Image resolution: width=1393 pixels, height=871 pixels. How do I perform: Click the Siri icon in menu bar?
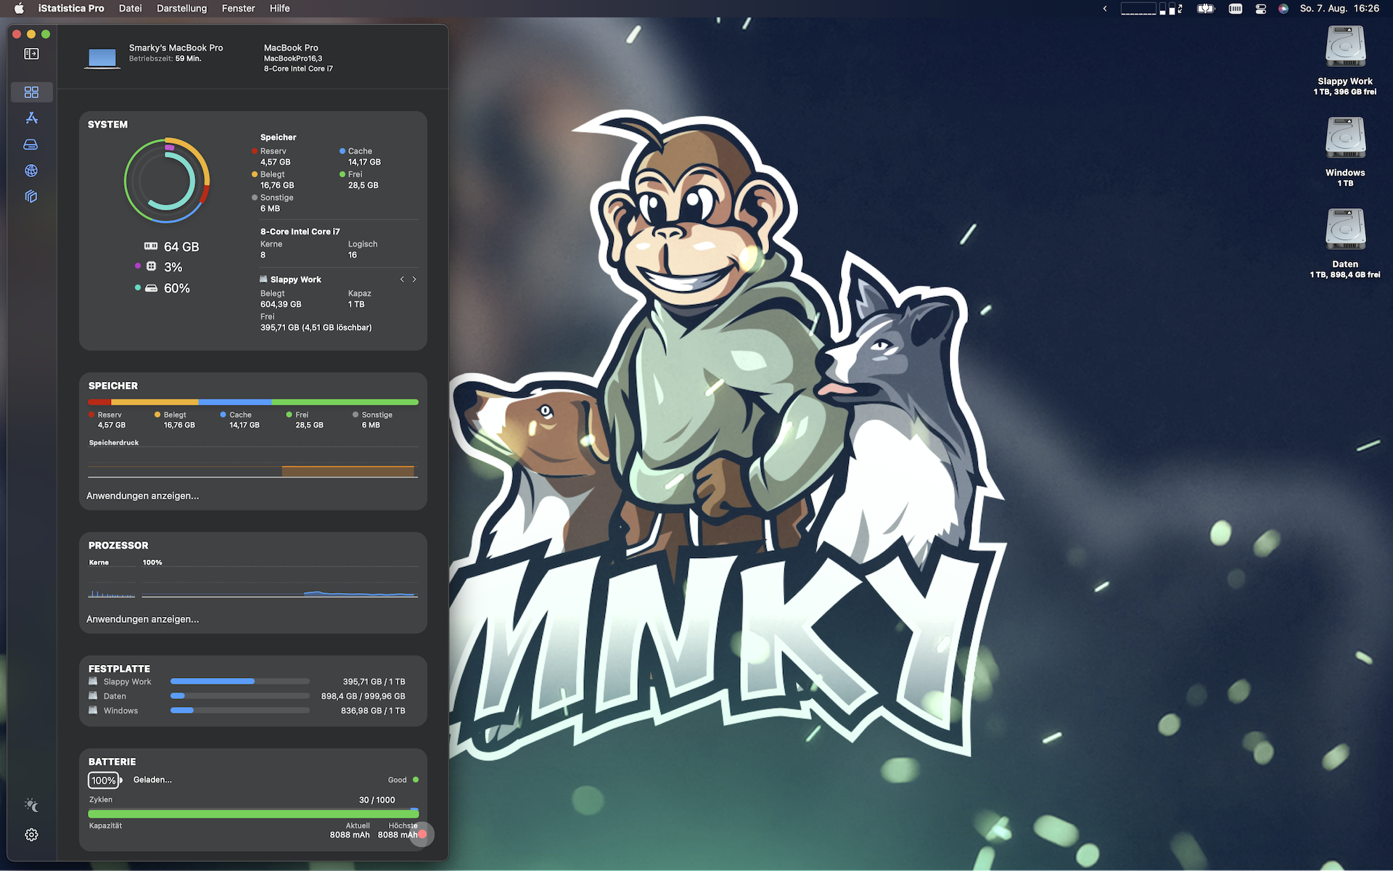click(1283, 9)
